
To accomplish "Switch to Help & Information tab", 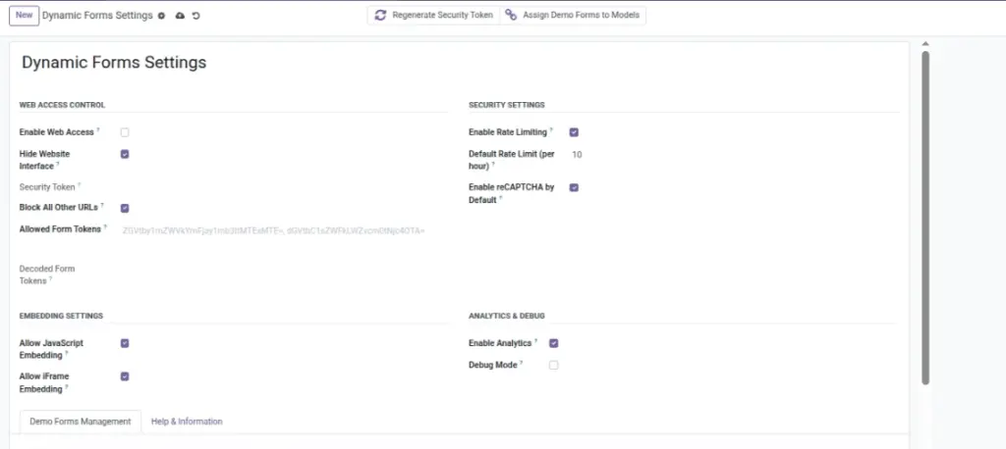I will click(187, 422).
